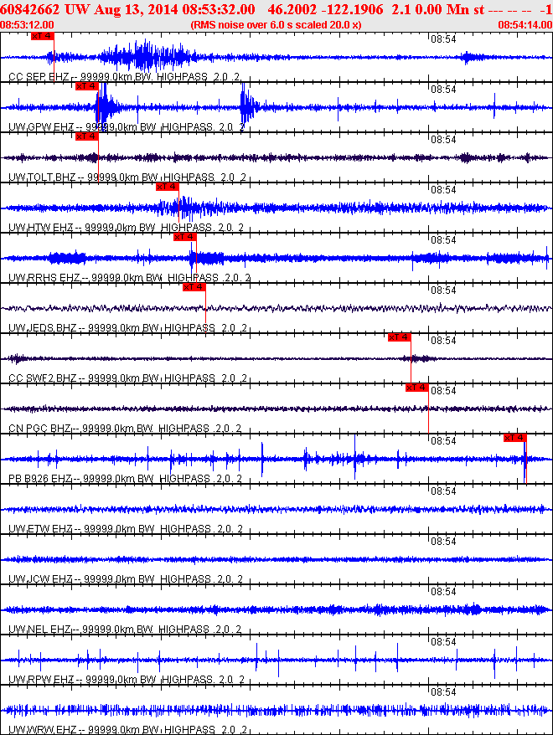Click the start time 08:53:12.00 label
The image size is (553, 735).
[27, 25]
